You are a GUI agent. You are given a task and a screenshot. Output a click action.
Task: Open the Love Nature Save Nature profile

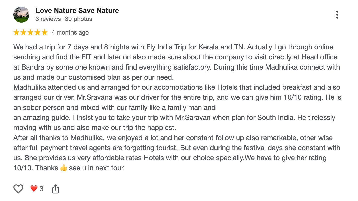click(77, 11)
